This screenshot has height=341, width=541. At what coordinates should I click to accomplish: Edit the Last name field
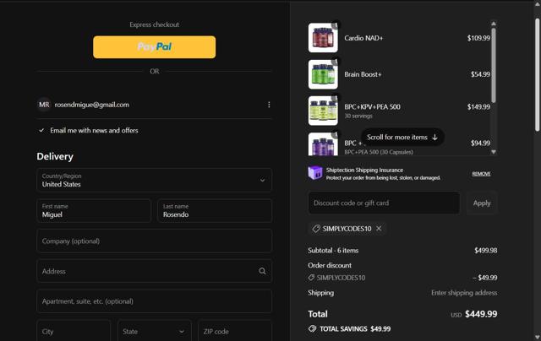point(215,210)
